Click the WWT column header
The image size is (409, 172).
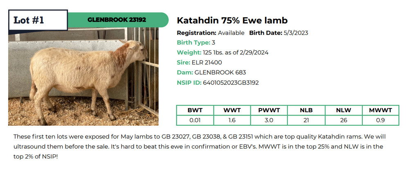click(x=232, y=110)
